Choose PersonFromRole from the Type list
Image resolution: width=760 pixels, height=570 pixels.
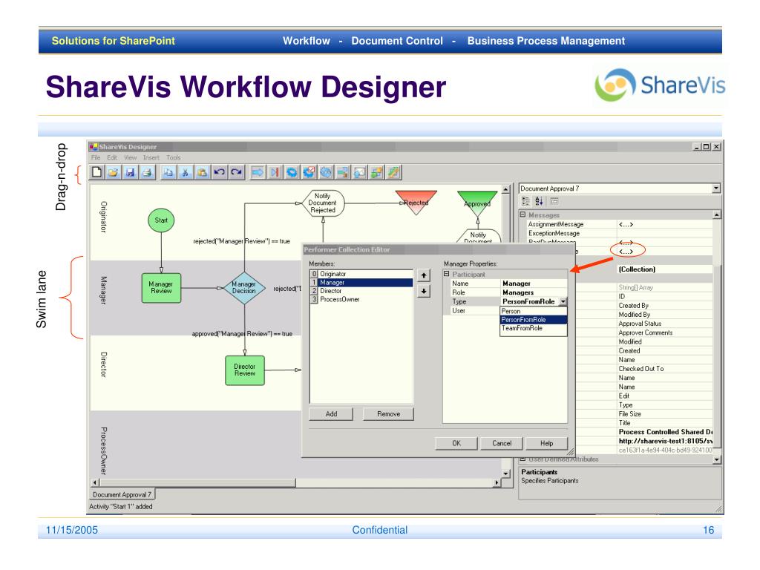coord(533,320)
